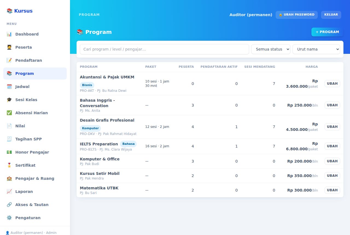Click the Tagihan SPP receipt icon

click(x=9, y=139)
